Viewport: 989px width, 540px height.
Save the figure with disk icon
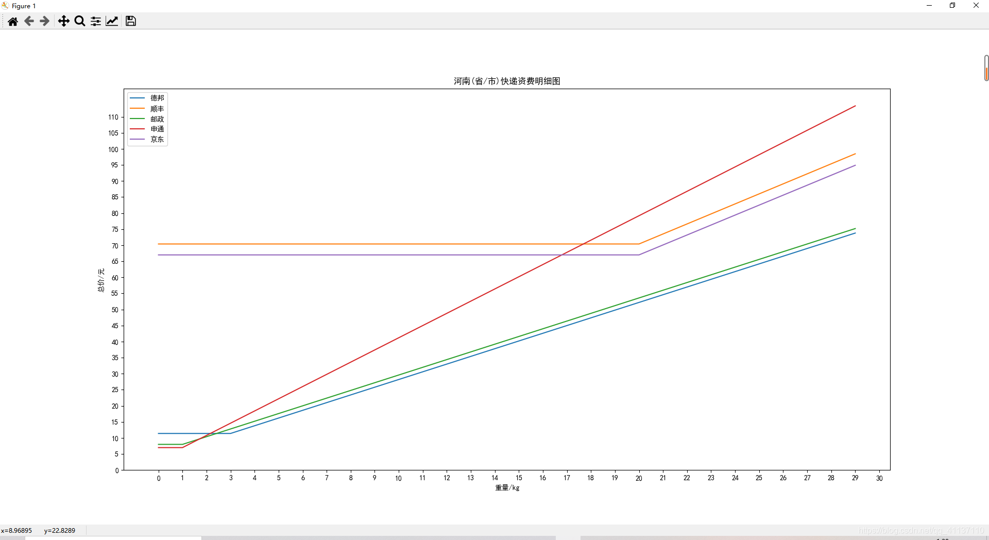tap(131, 21)
